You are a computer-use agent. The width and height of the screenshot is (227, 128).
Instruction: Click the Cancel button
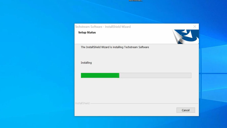coord(186,110)
